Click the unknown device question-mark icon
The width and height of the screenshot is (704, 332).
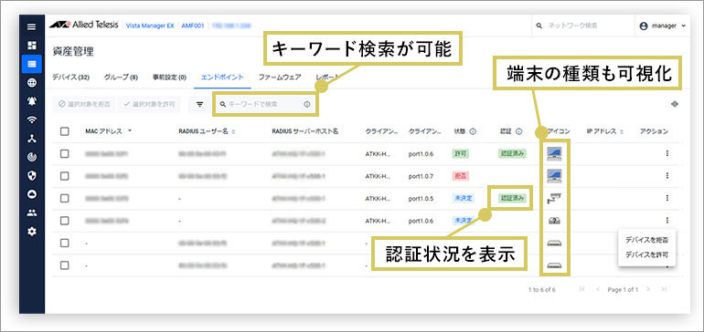coord(554,221)
